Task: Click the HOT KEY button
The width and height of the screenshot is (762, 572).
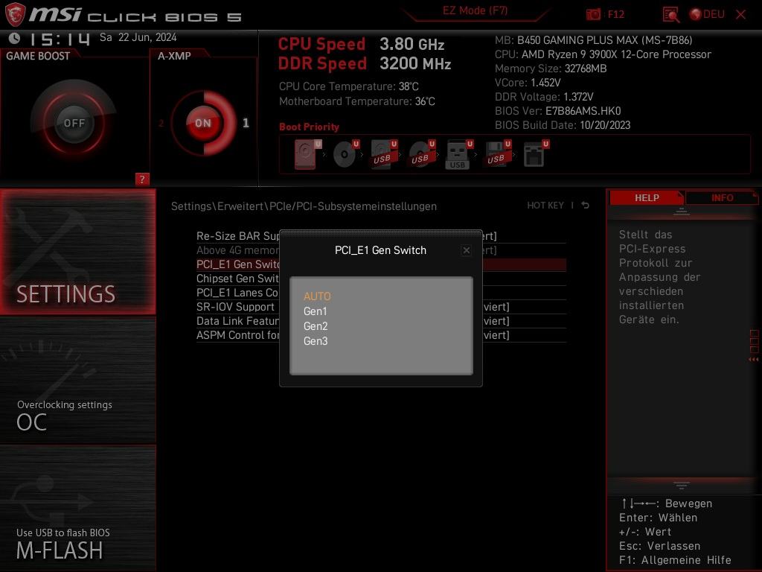Action: click(x=545, y=206)
